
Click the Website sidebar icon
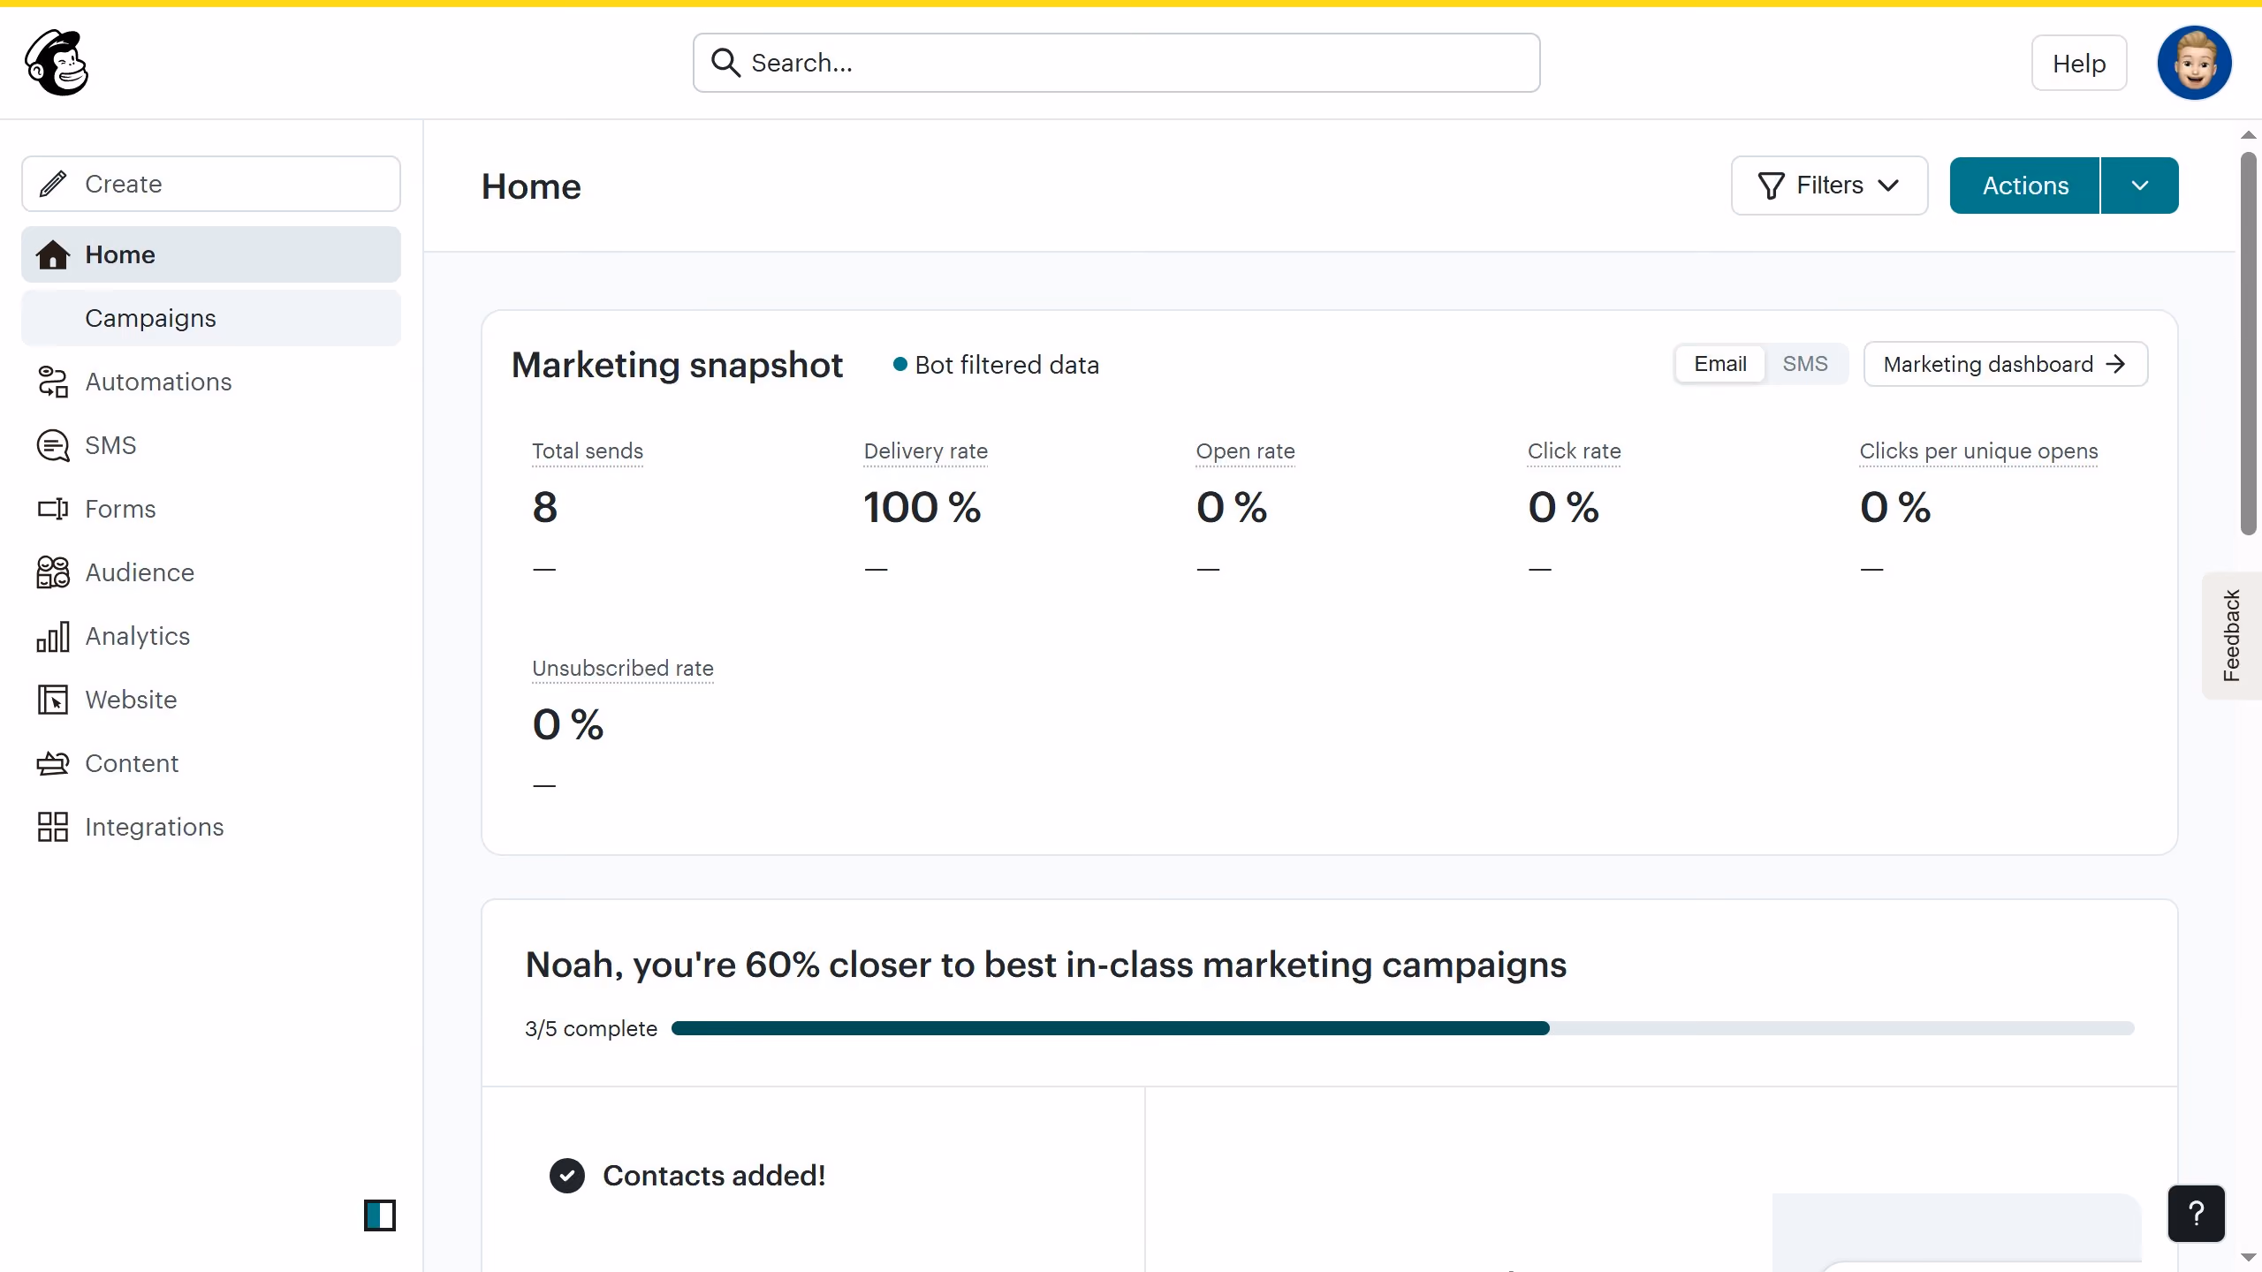(x=53, y=700)
